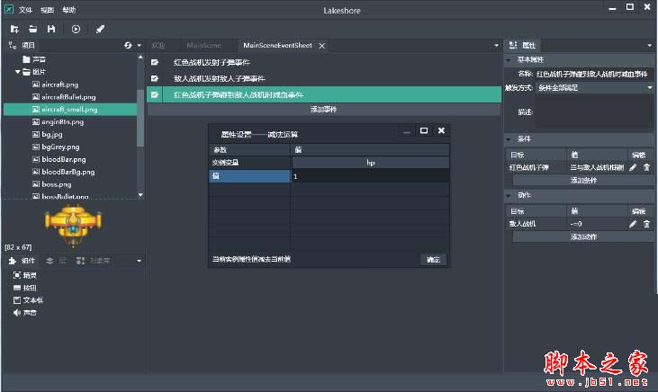Edit the 敌人战机 action pencil icon
Screen dimensions: 658x392
pos(633,224)
